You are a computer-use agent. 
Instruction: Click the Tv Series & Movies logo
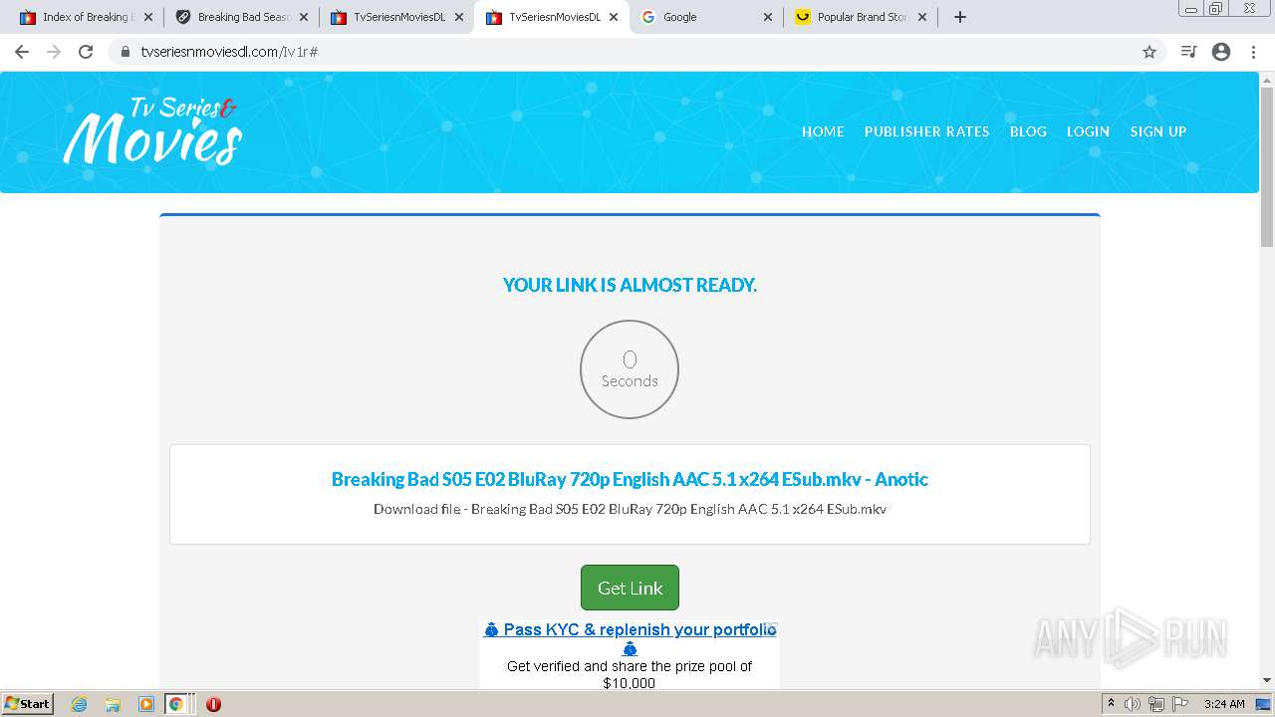(x=152, y=130)
